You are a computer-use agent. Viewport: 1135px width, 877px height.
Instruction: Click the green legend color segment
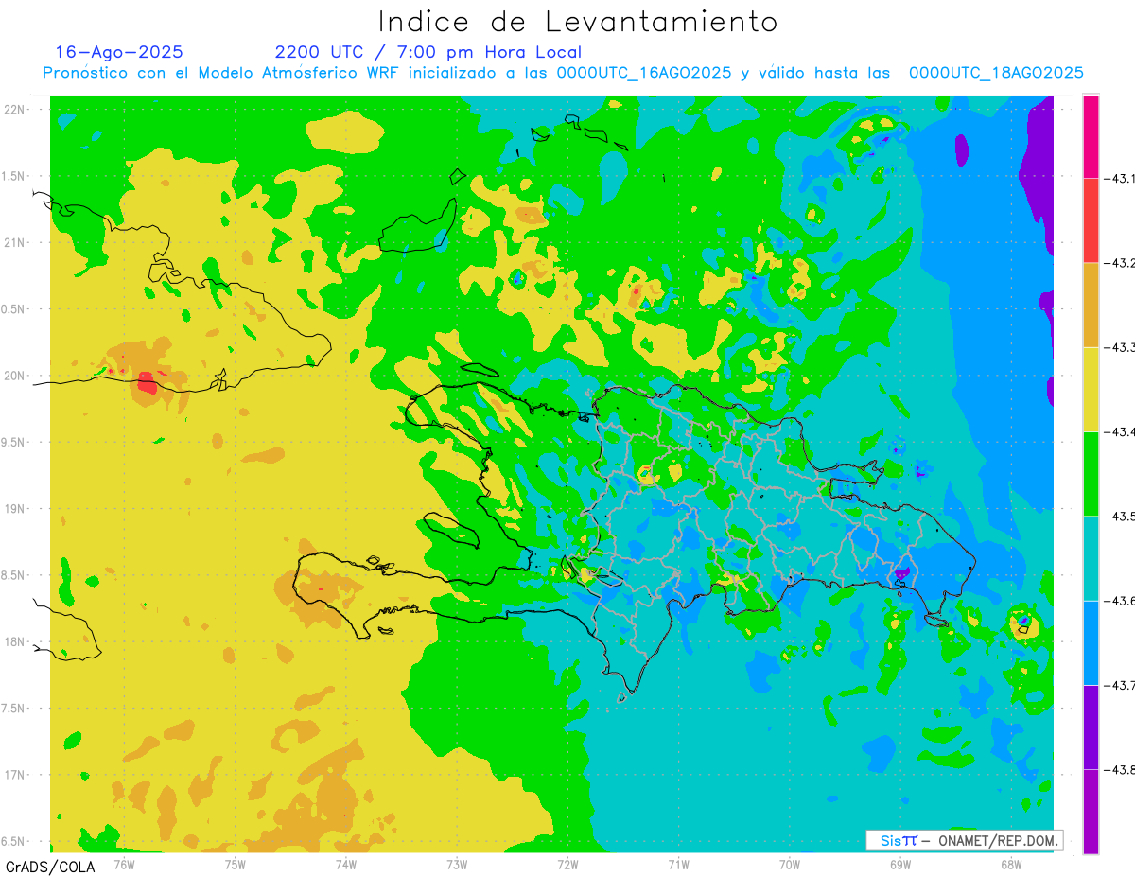tap(1091, 474)
